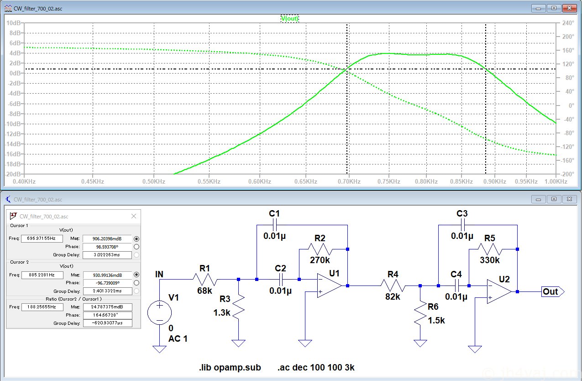Select op-amp U1 symbol
This screenshot has height=381, width=582.
click(x=330, y=286)
